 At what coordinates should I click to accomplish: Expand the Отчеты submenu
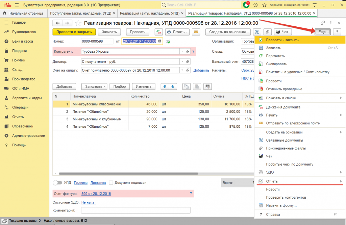tap(300, 181)
